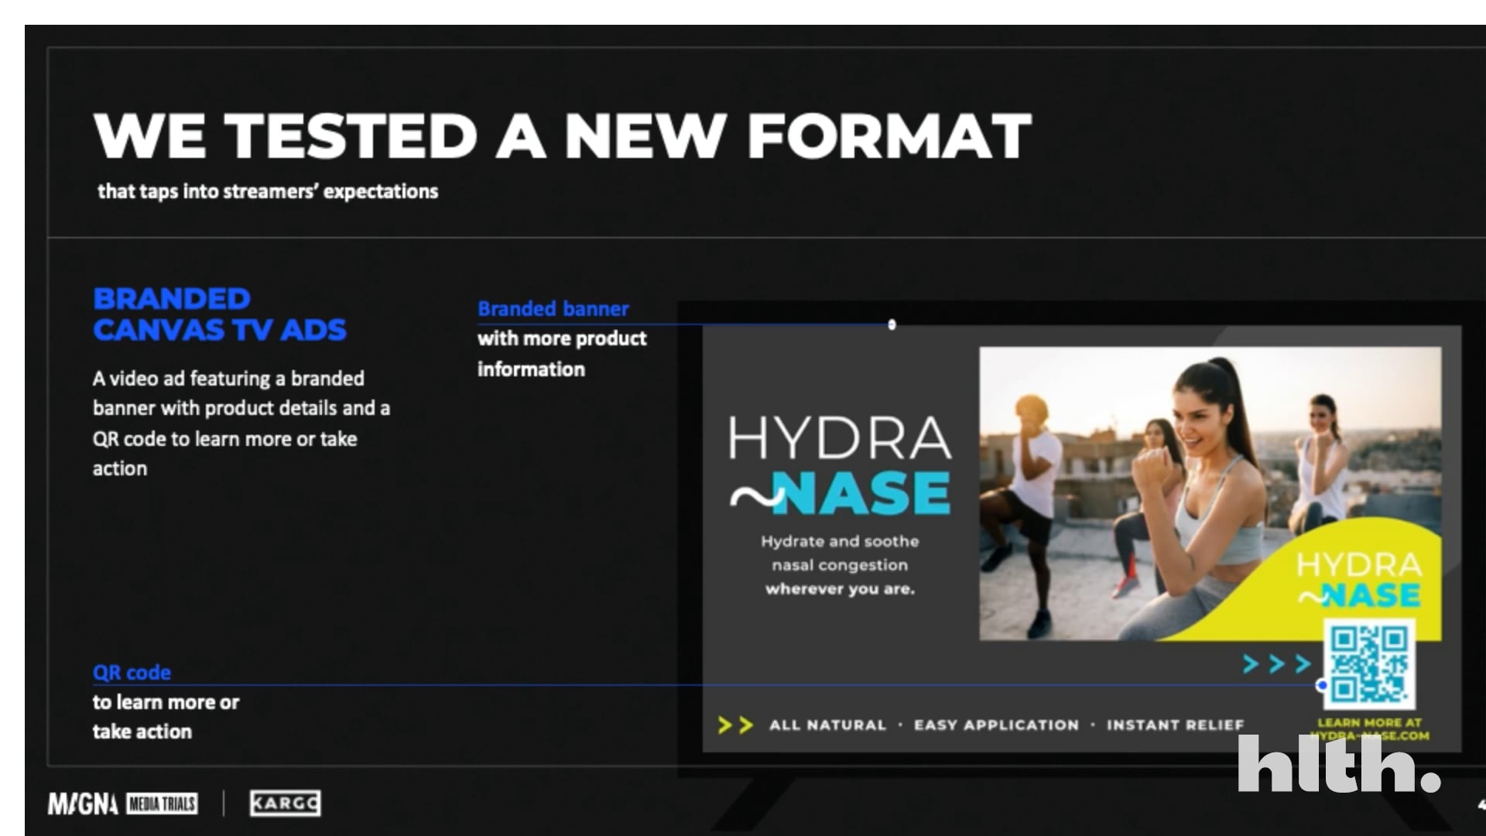The height and width of the screenshot is (836, 1486).
Task: Click the small HYDRA NASE logo on yellow
Action: click(x=1359, y=580)
